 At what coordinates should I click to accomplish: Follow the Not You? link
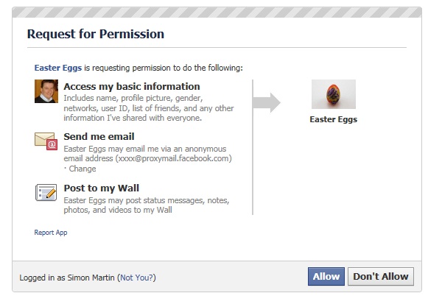[138, 278]
